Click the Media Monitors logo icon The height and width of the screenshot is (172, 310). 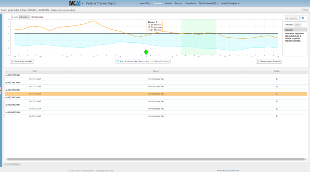(x=75, y=3)
